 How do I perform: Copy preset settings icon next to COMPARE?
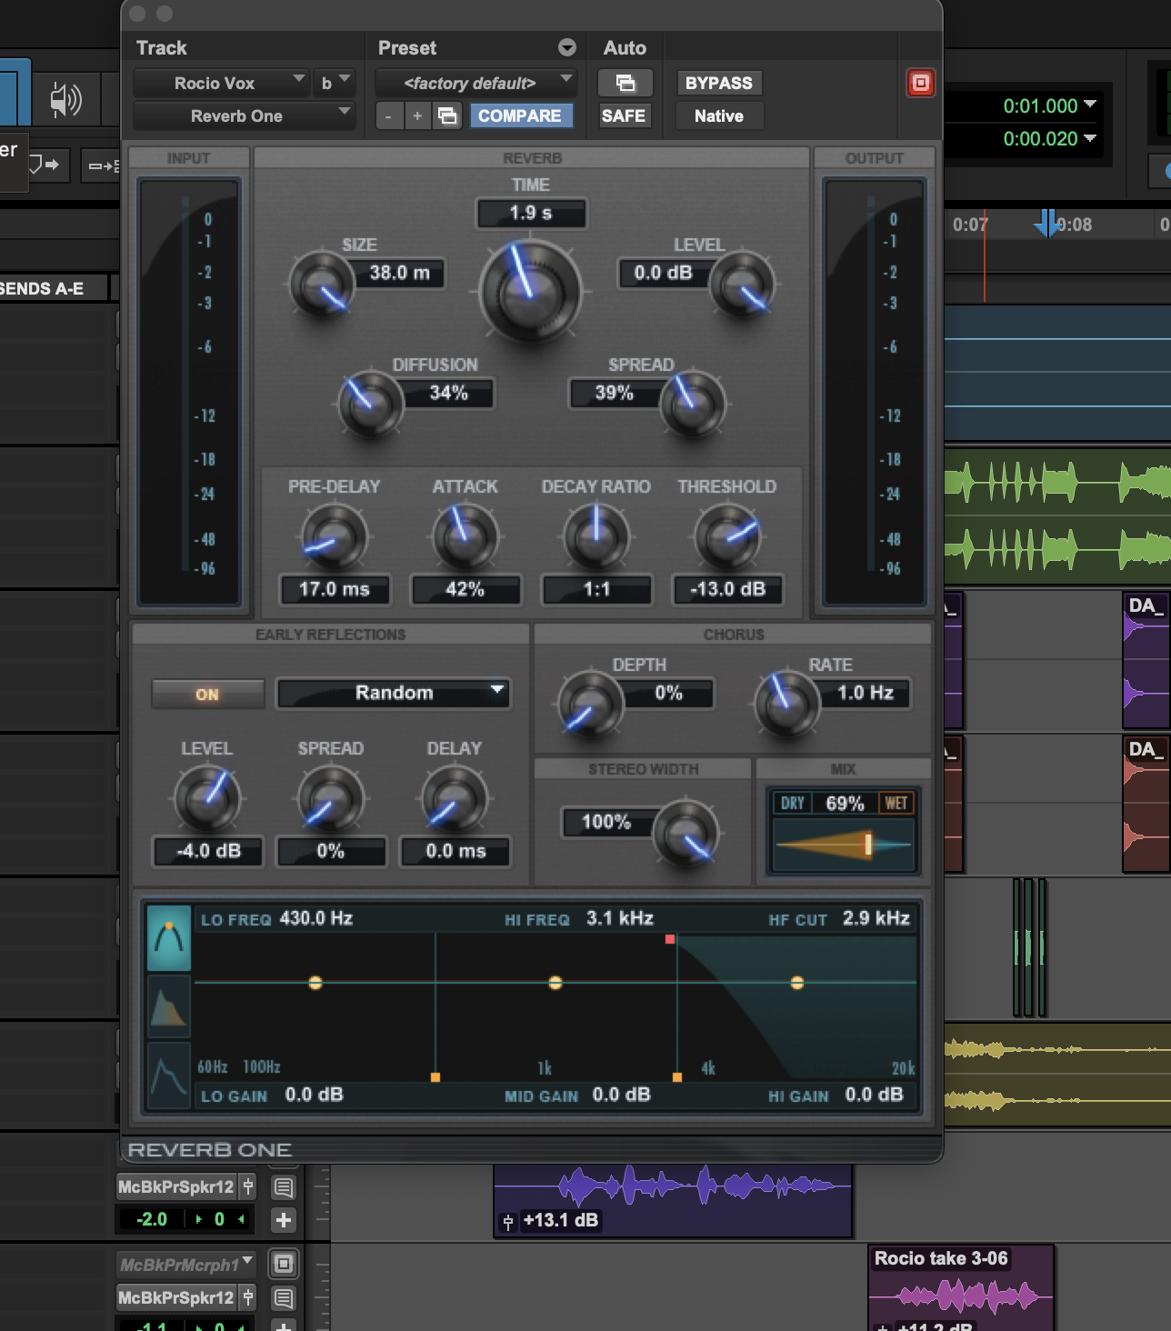pos(447,115)
